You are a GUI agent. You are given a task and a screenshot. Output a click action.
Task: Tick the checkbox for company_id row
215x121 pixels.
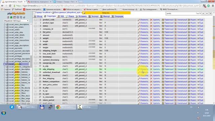36,29
